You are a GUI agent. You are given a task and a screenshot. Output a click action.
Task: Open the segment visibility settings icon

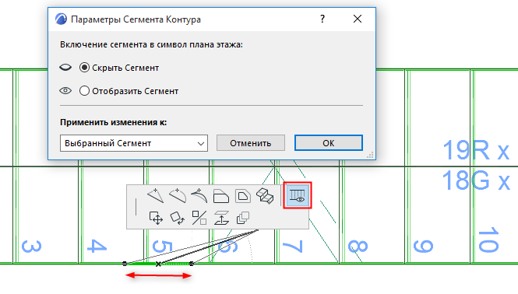(x=298, y=195)
